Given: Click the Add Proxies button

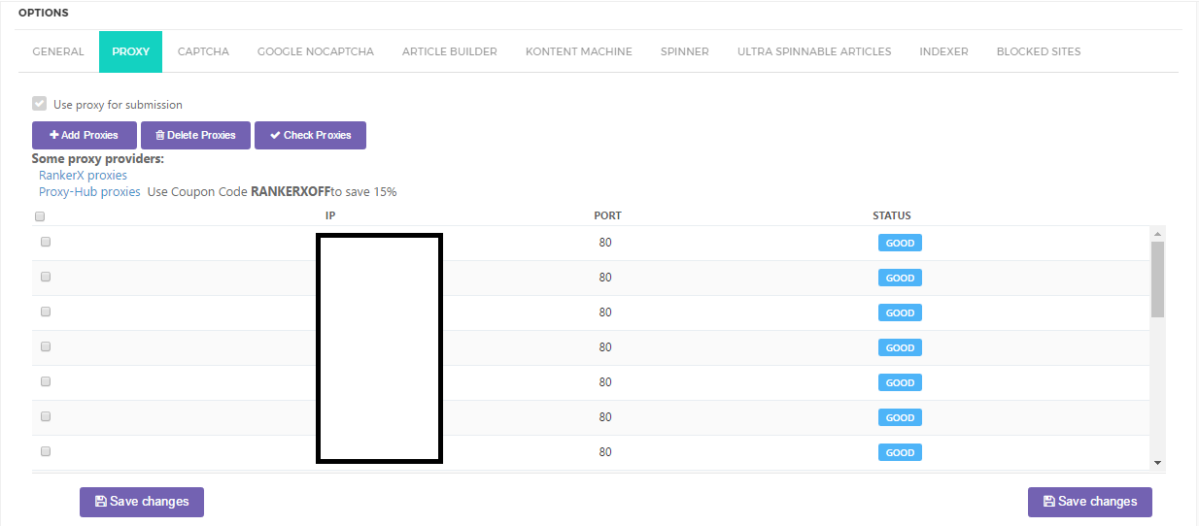Looking at the screenshot, I should [84, 135].
